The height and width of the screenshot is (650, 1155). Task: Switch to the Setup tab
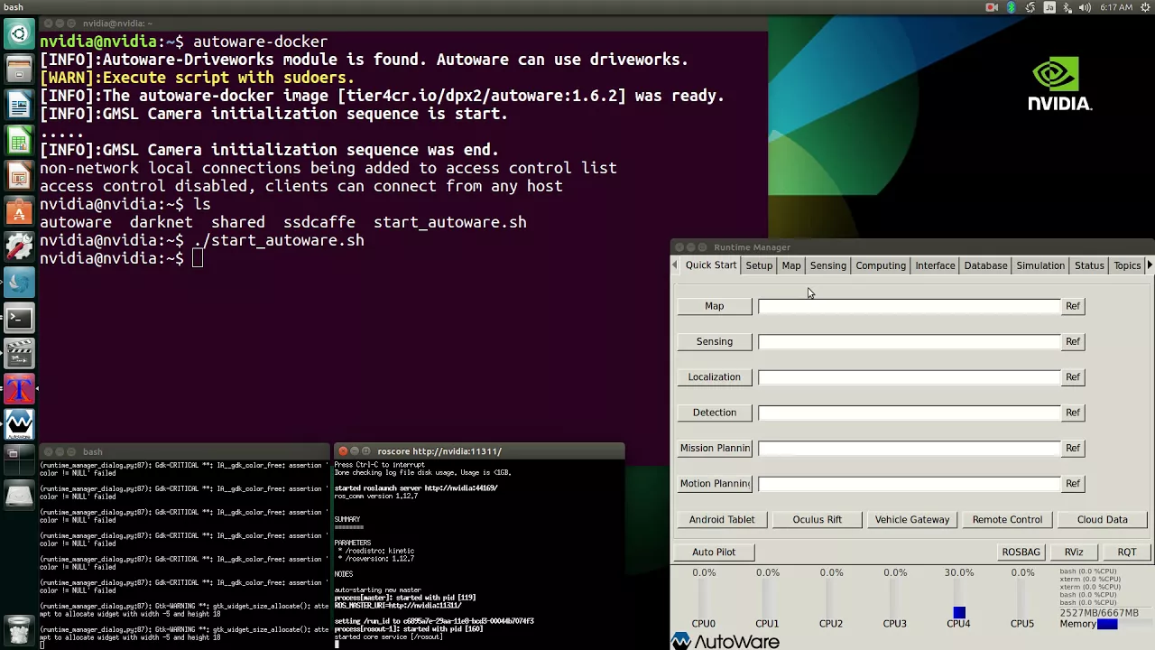click(x=759, y=265)
